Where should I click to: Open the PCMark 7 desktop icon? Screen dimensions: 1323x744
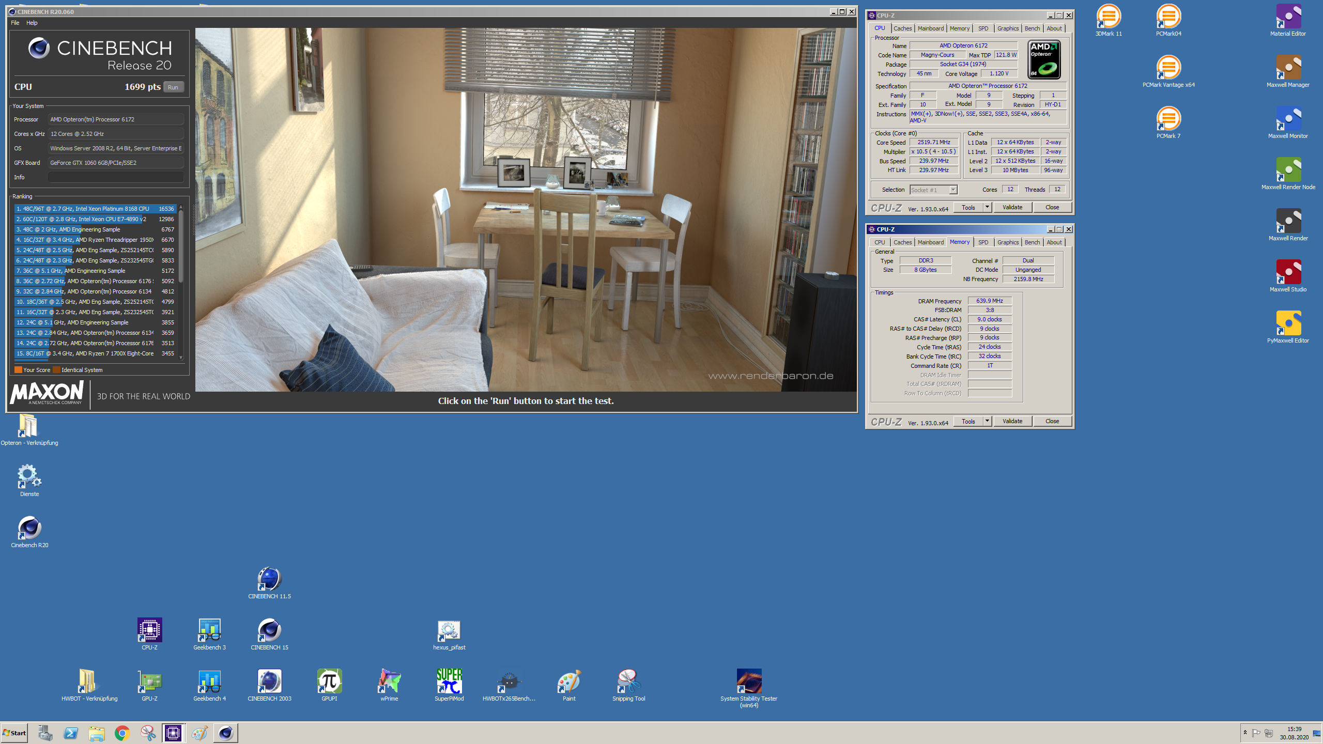pyautogui.click(x=1168, y=122)
